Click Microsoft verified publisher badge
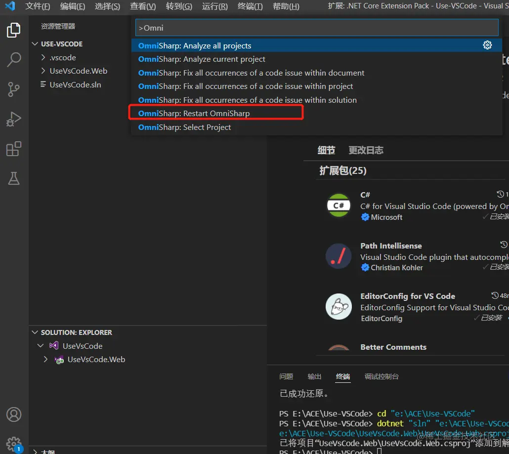This screenshot has height=454, width=509. tap(365, 217)
